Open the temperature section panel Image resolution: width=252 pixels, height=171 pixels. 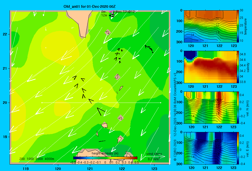[210, 26]
